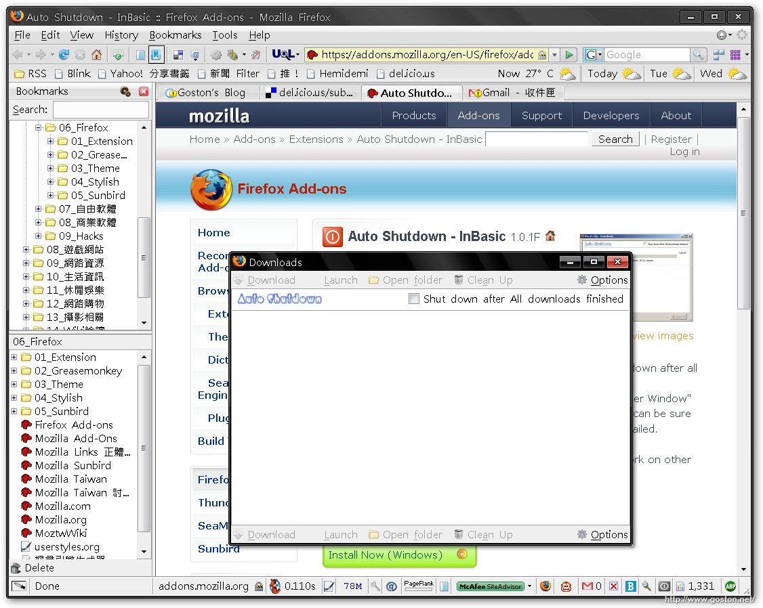Viewport: 763px width, 608px height.
Task: Click the magnifier icon in the Google search box
Action: pyautogui.click(x=698, y=54)
